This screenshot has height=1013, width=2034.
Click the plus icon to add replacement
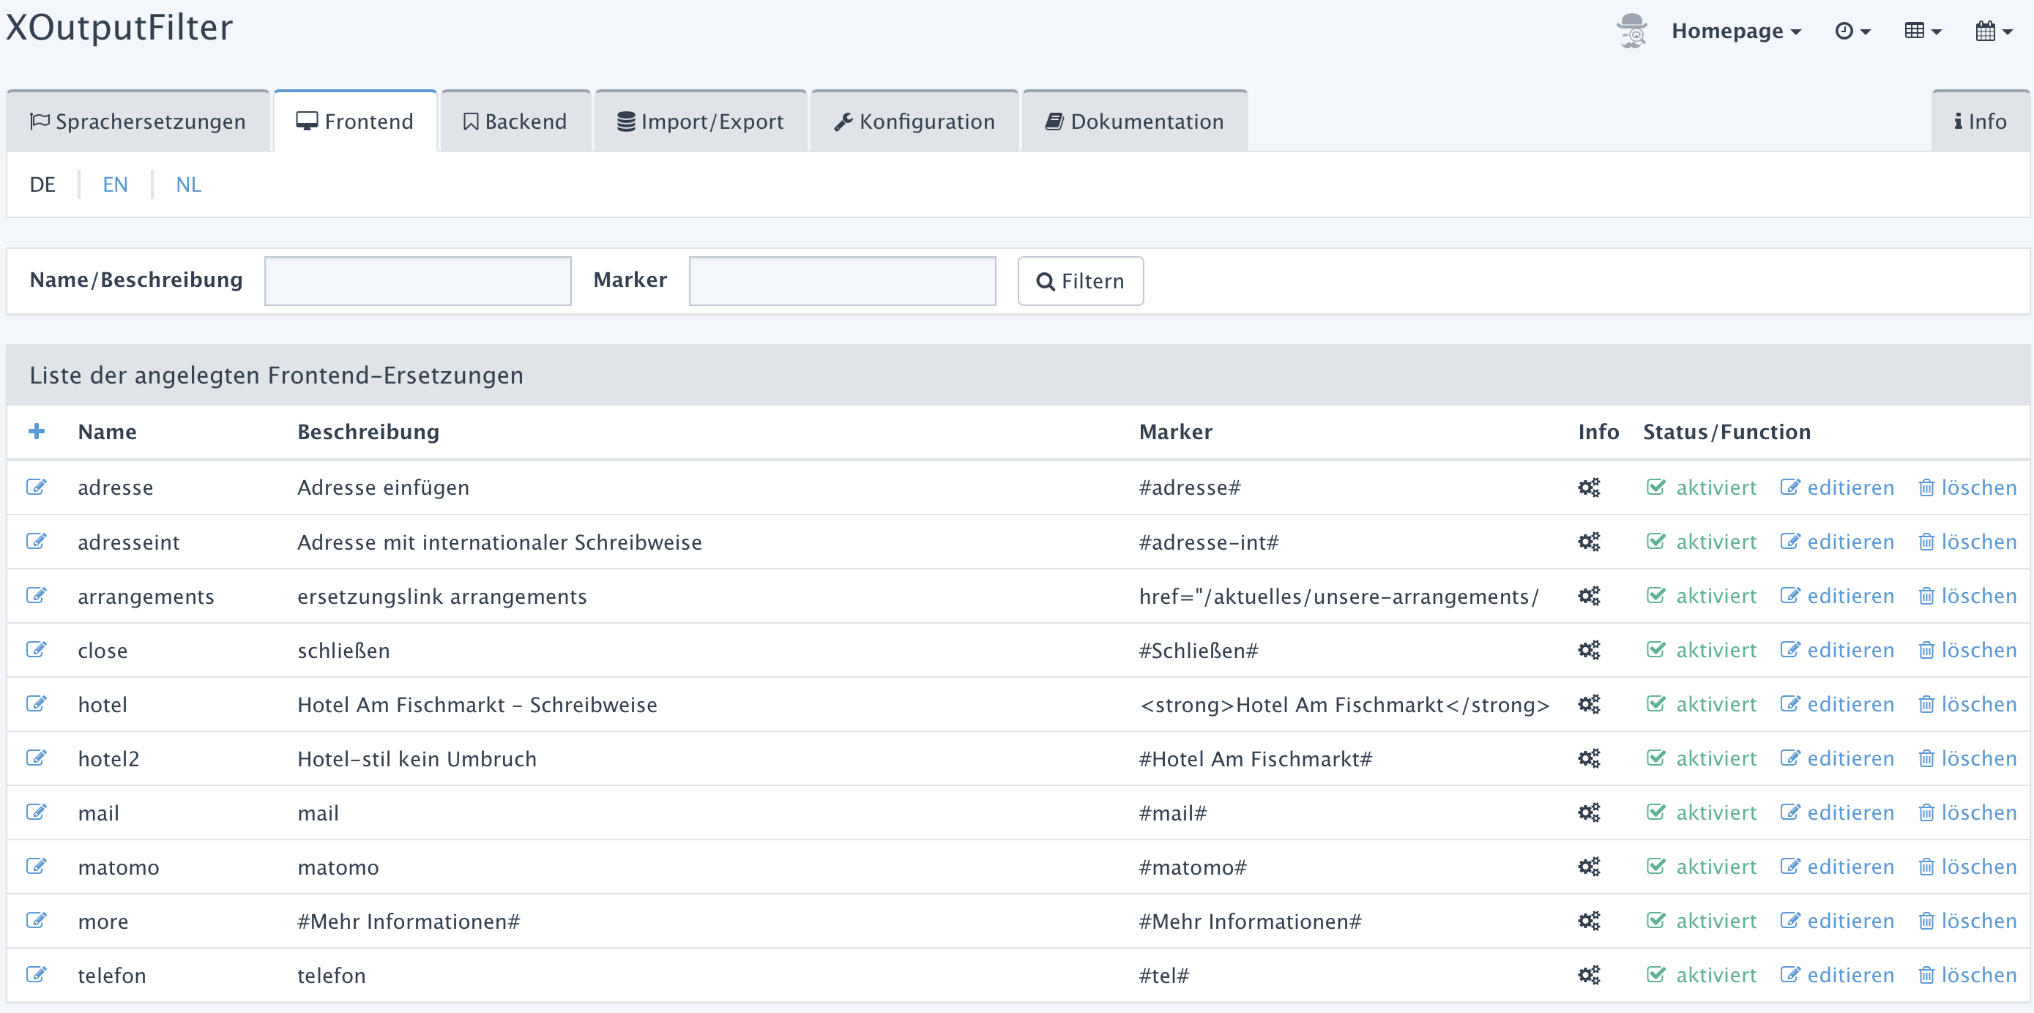click(37, 431)
